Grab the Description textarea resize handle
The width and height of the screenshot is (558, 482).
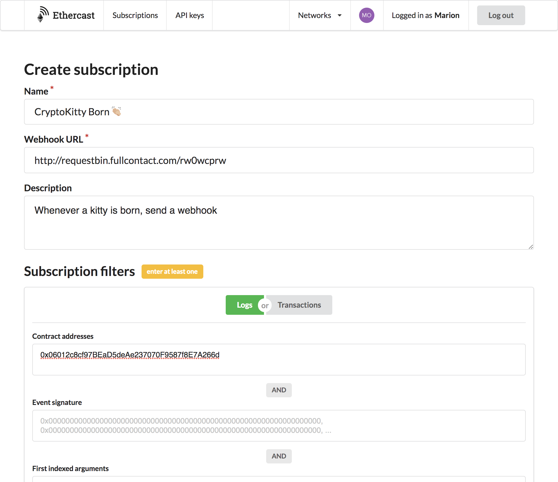pyautogui.click(x=531, y=247)
